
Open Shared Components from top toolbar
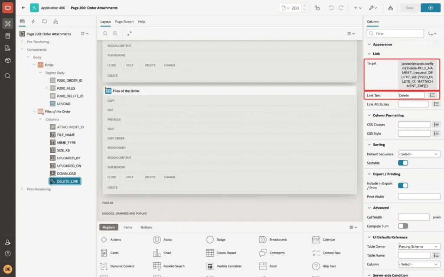coord(391,8)
